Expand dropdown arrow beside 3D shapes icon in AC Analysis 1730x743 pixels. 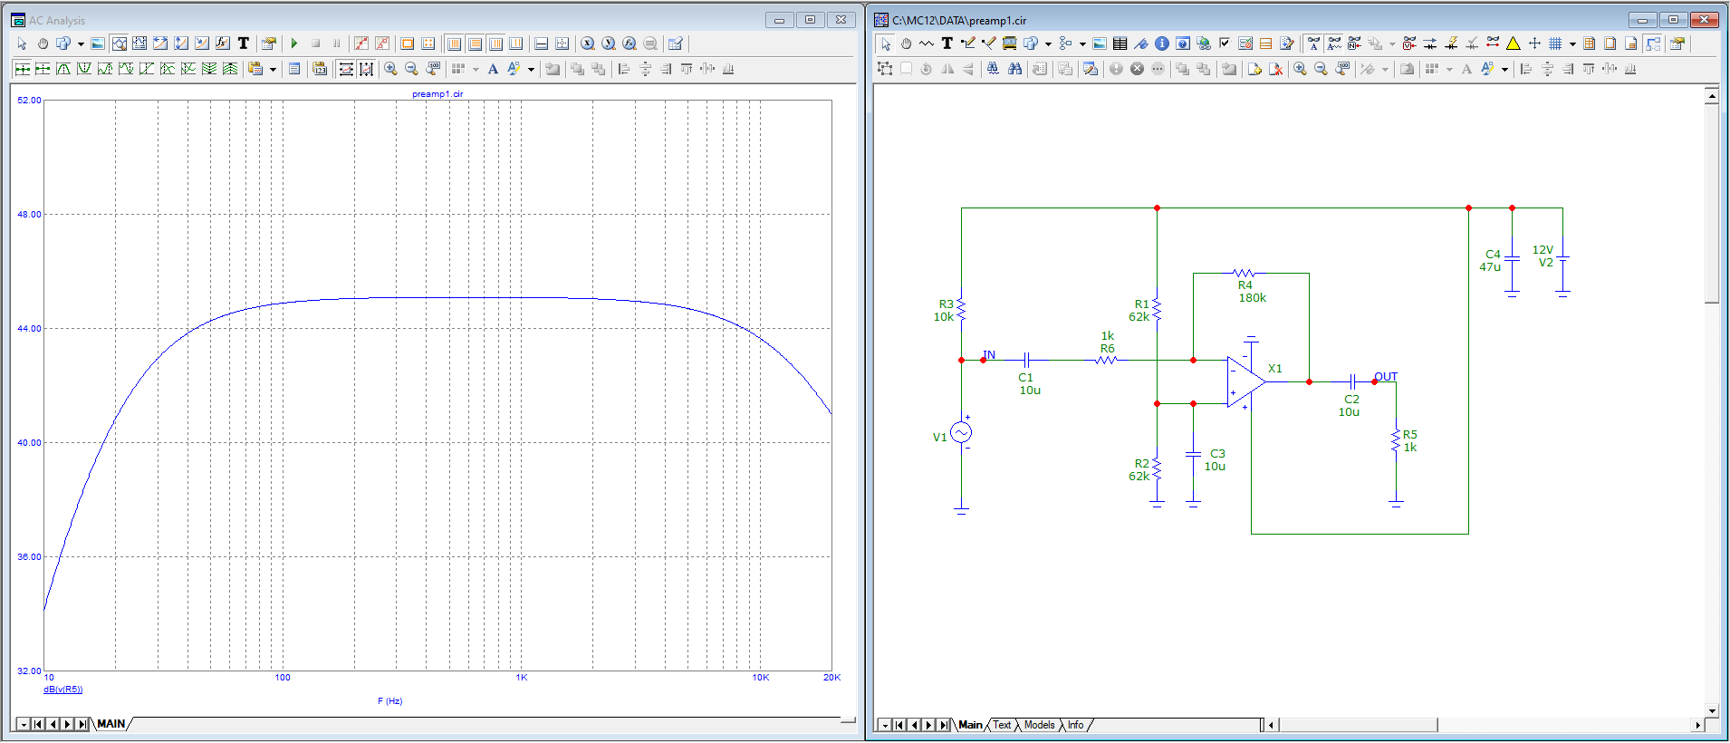[81, 43]
